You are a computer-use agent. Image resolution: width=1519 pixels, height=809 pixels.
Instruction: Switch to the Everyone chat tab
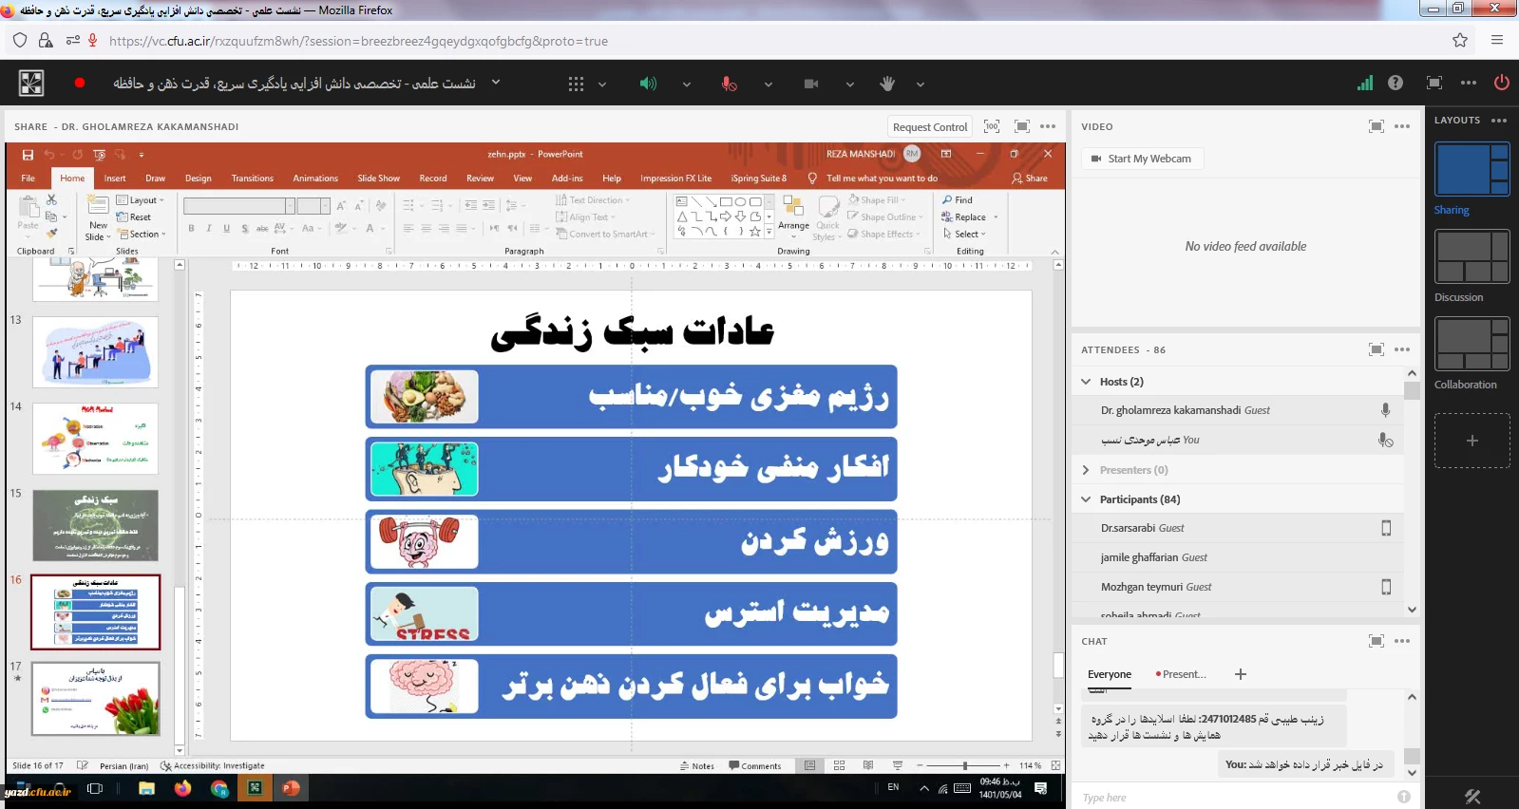[1109, 674]
